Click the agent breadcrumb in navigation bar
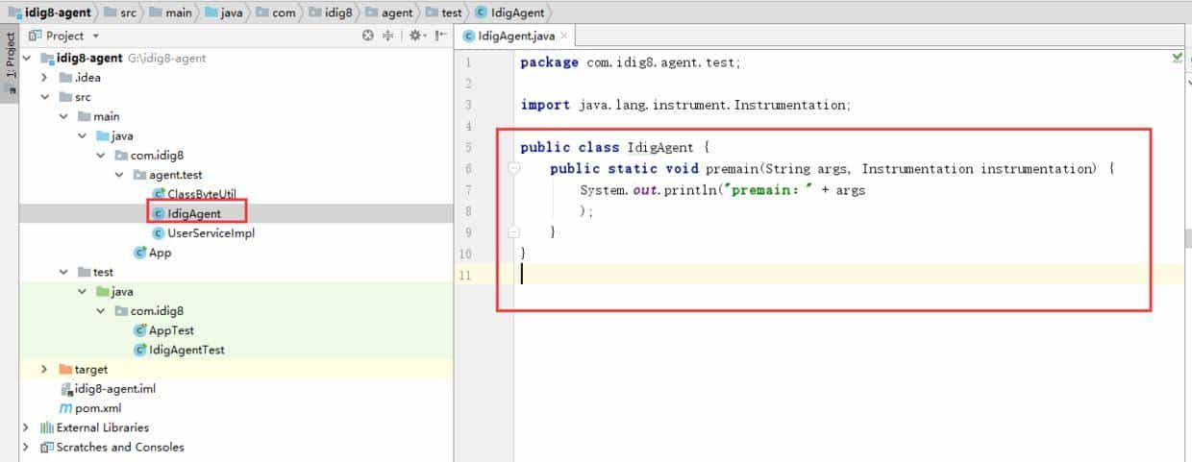 pyautogui.click(x=396, y=12)
